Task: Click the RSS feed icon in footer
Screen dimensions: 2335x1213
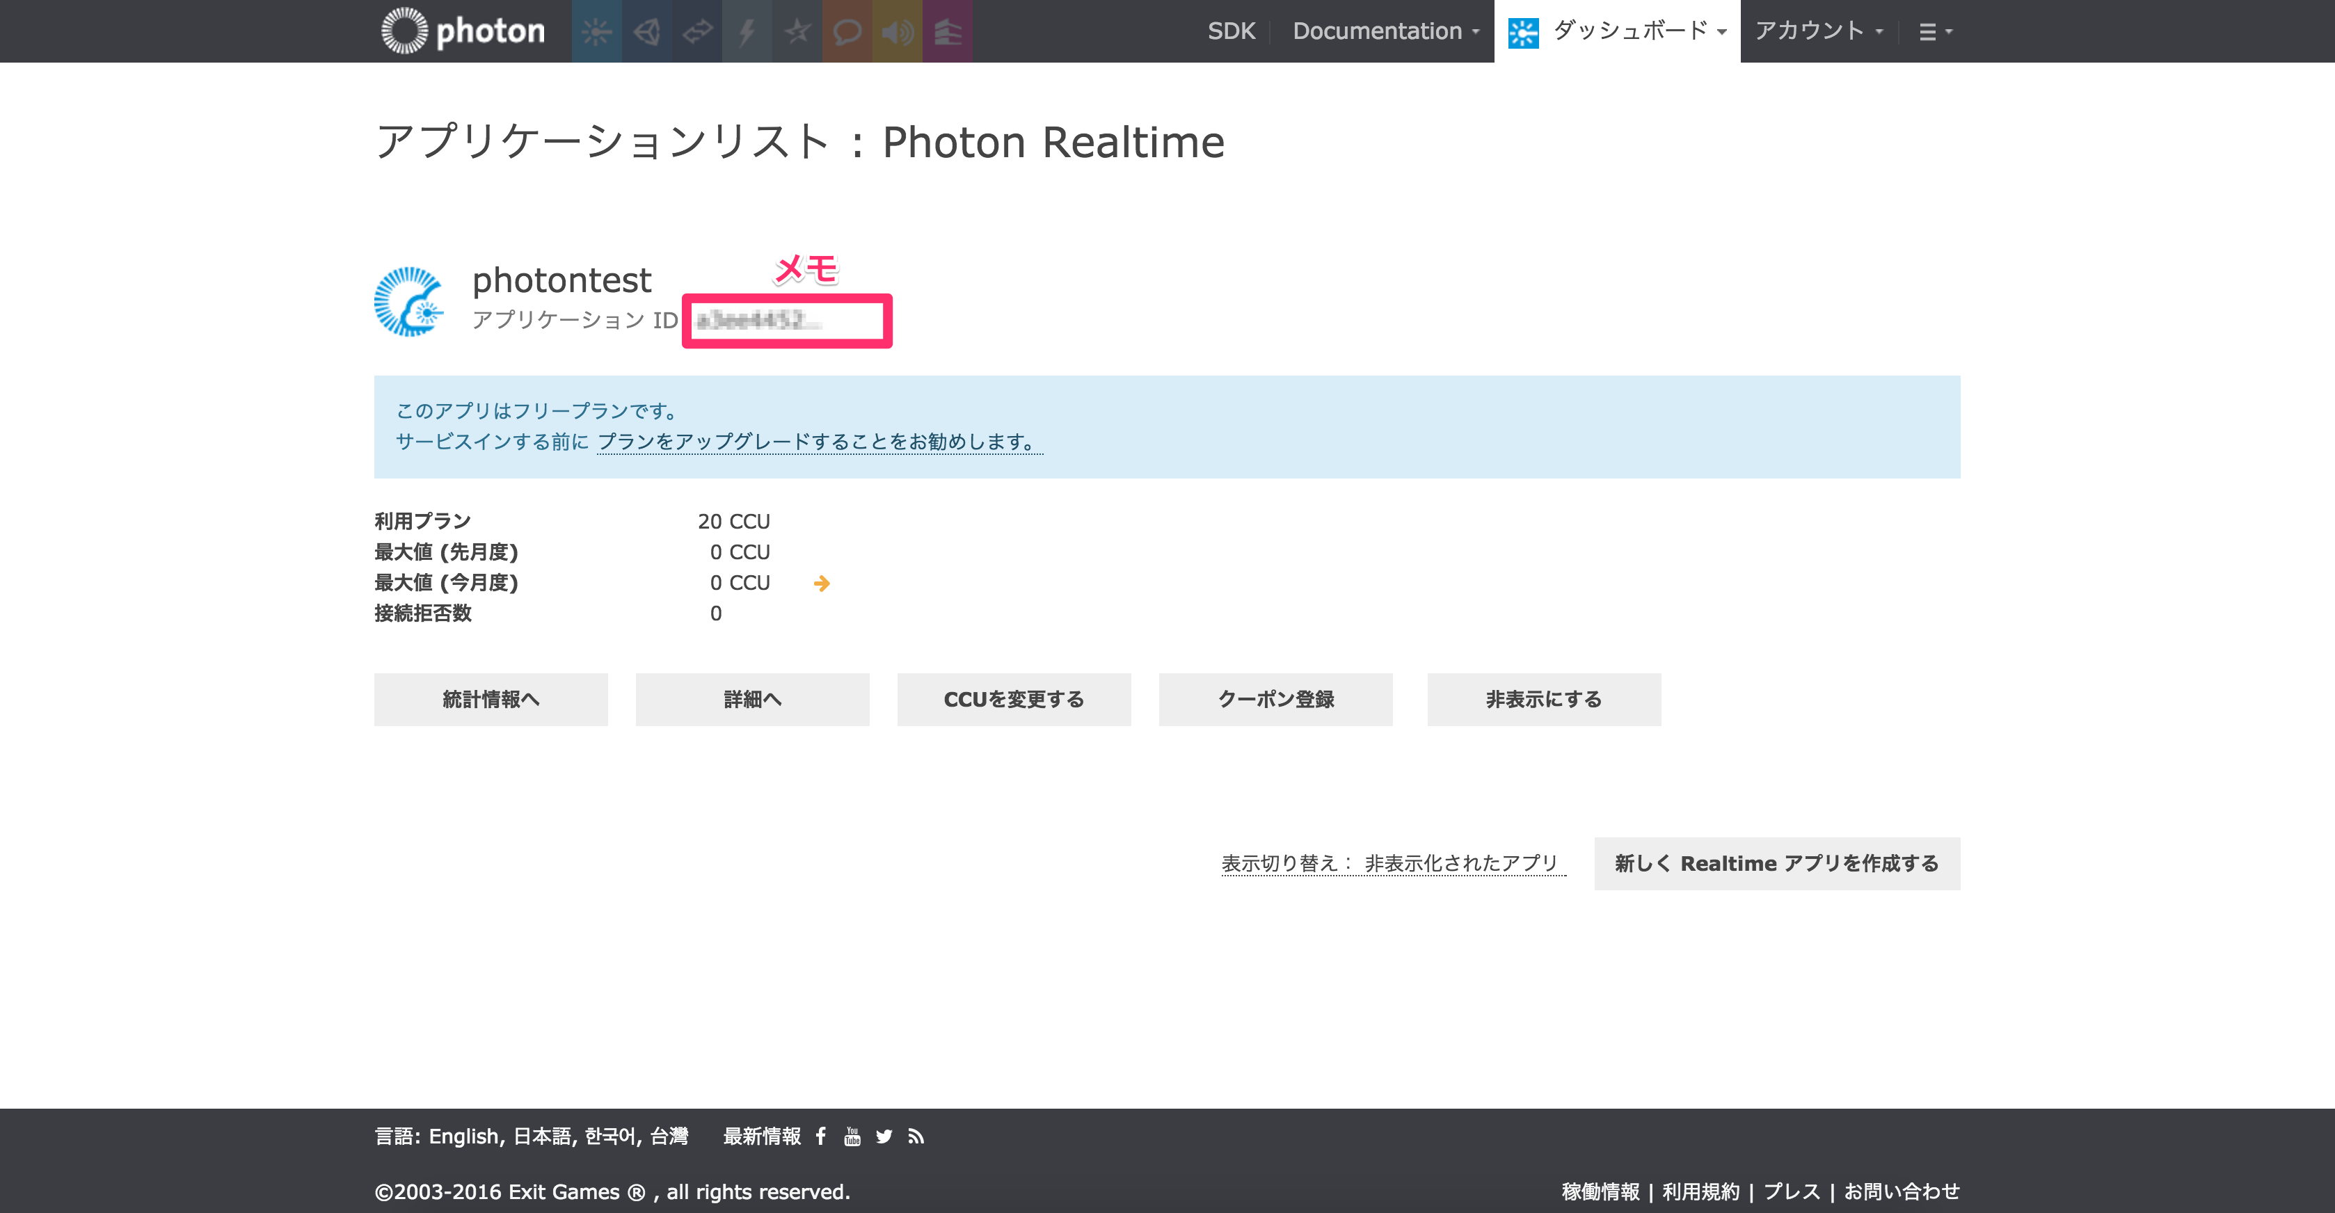Action: pos(916,1136)
